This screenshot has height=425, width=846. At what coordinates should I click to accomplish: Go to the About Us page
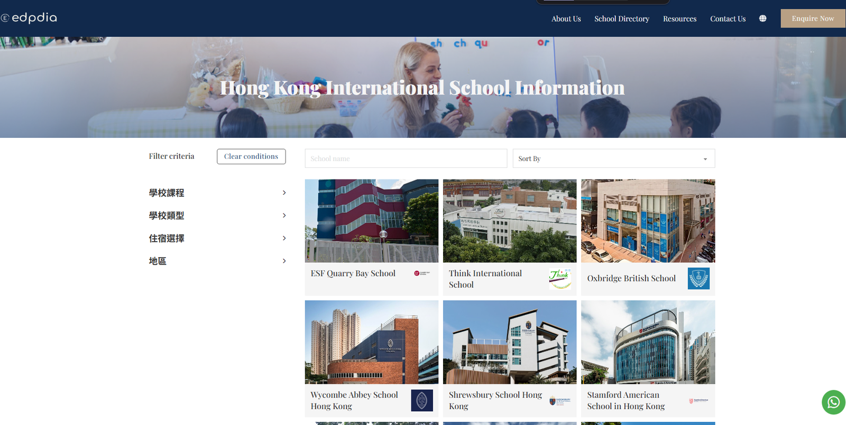tap(566, 18)
